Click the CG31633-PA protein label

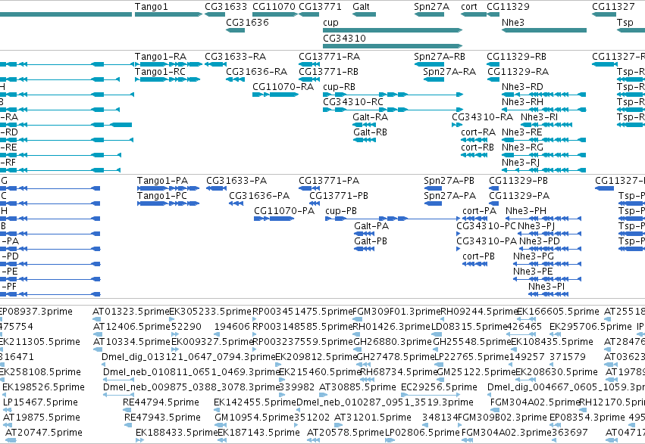[x=236, y=181]
